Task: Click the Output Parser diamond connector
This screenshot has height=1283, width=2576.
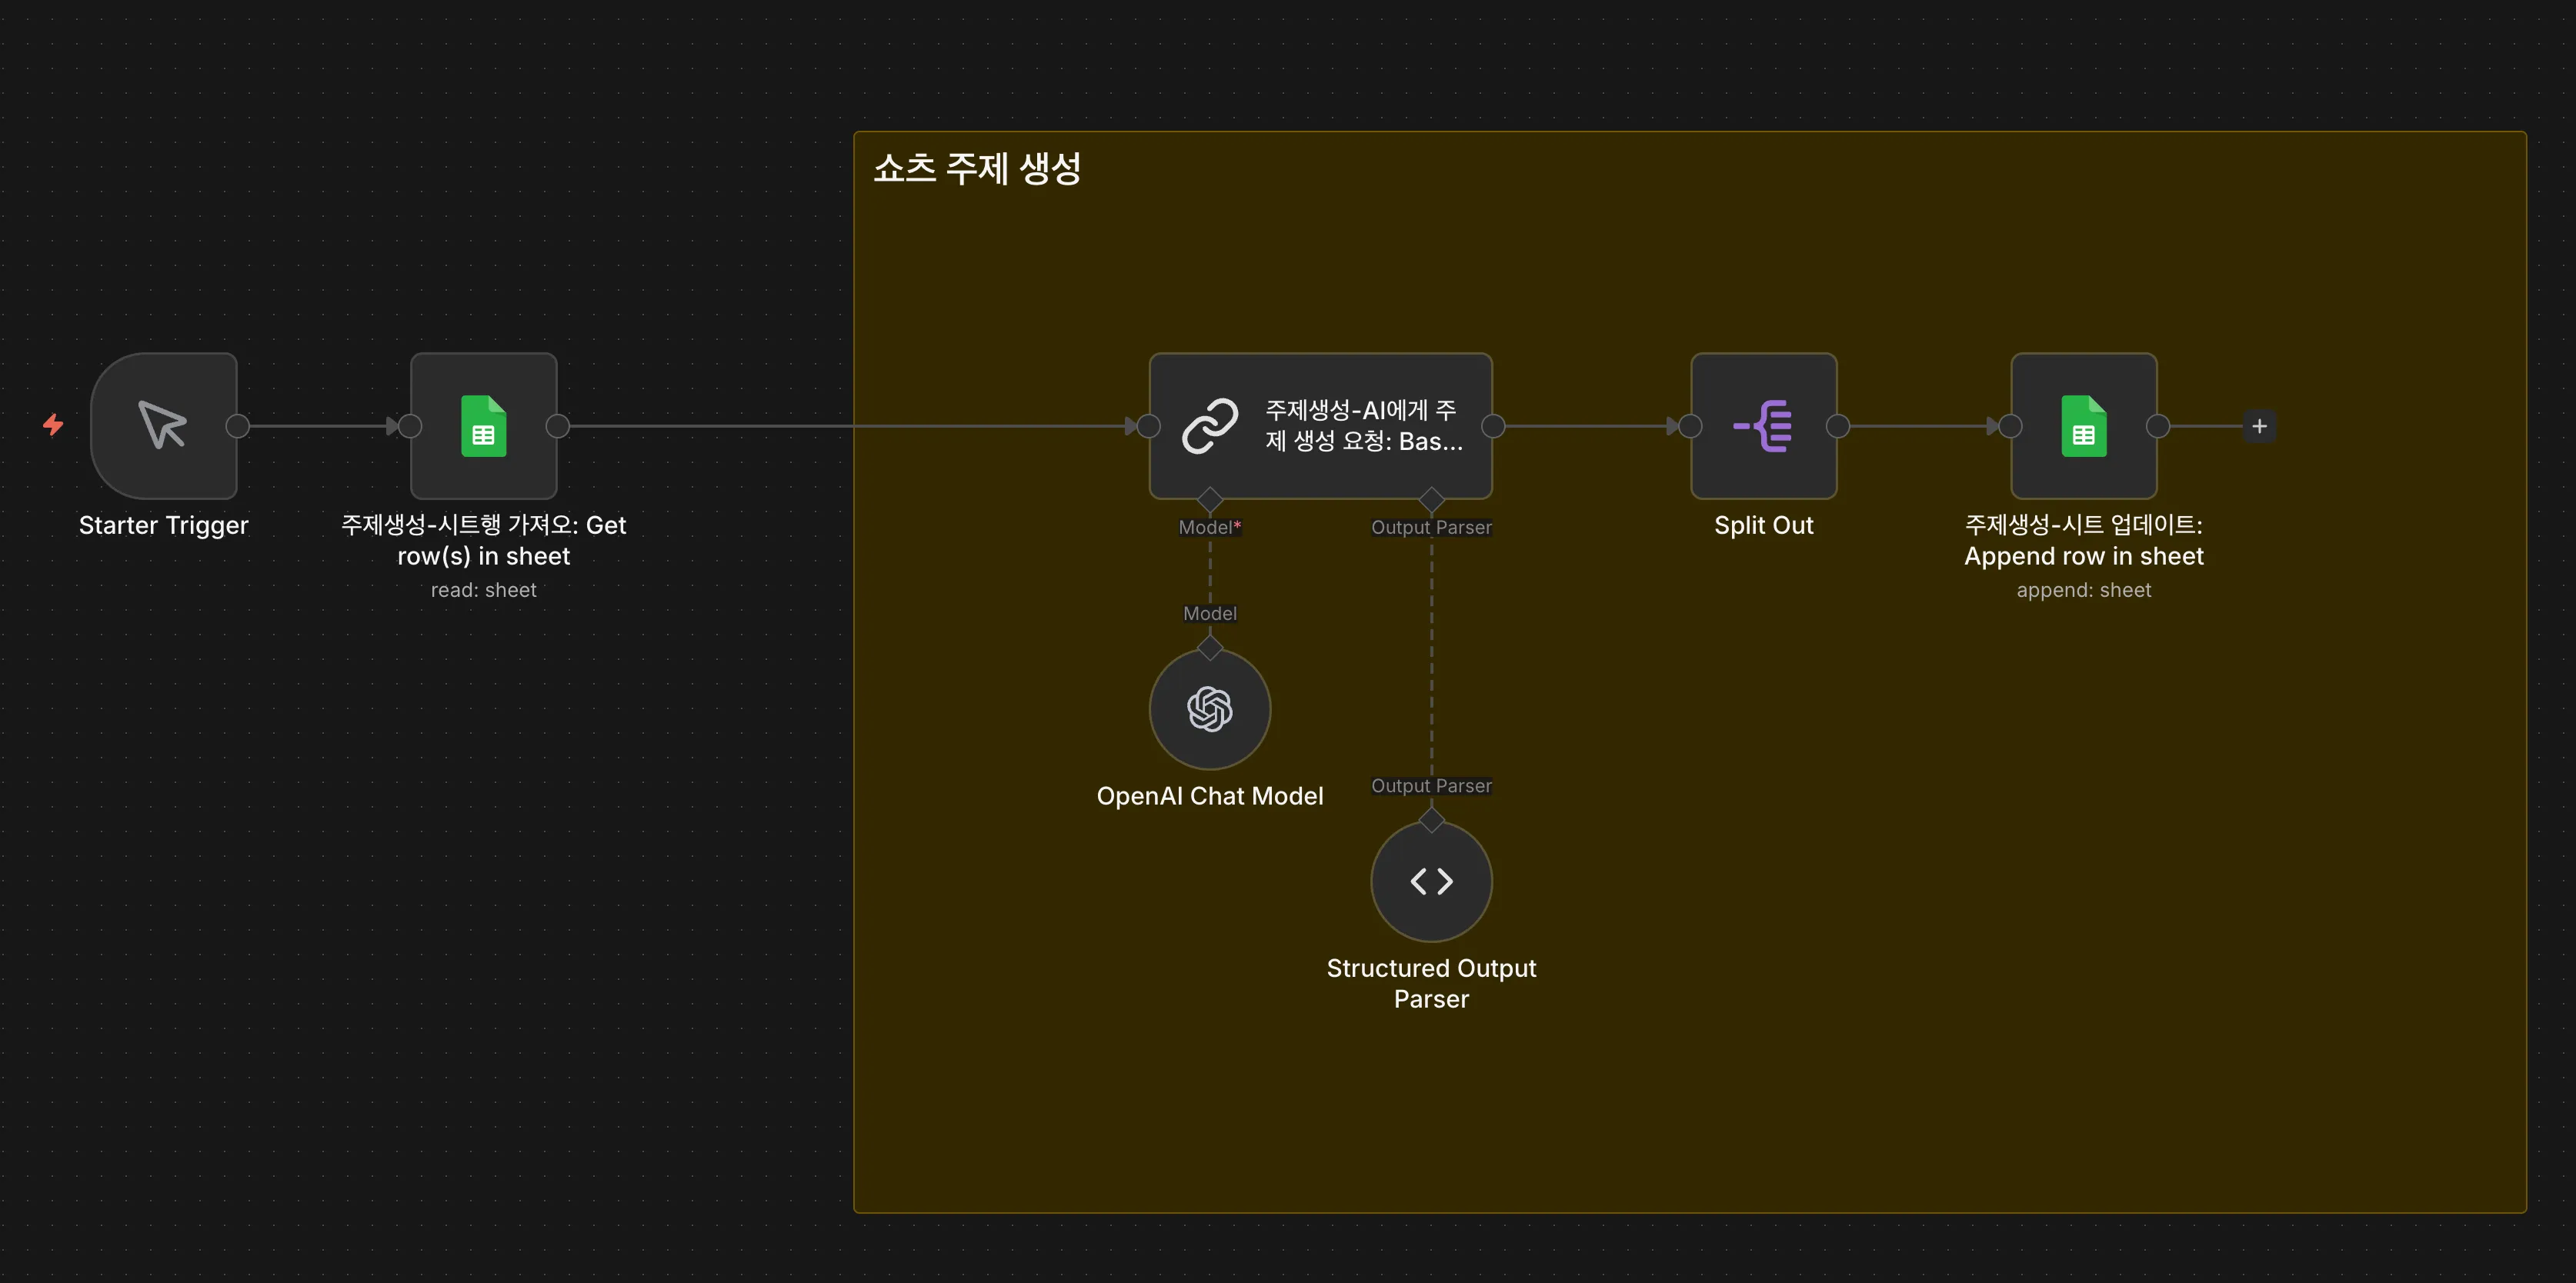Action: click(1430, 499)
